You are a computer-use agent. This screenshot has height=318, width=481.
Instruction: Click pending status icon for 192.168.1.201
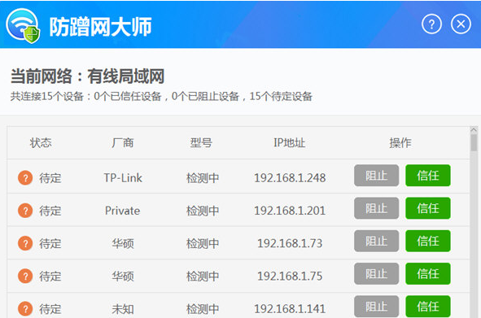coord(25,211)
